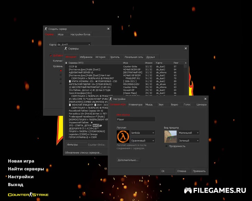Sort by the Серверы (972) column header

pyautogui.click(x=95, y=63)
